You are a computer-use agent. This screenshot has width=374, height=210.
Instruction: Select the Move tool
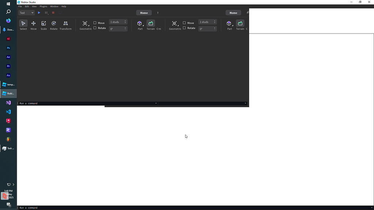(33, 25)
